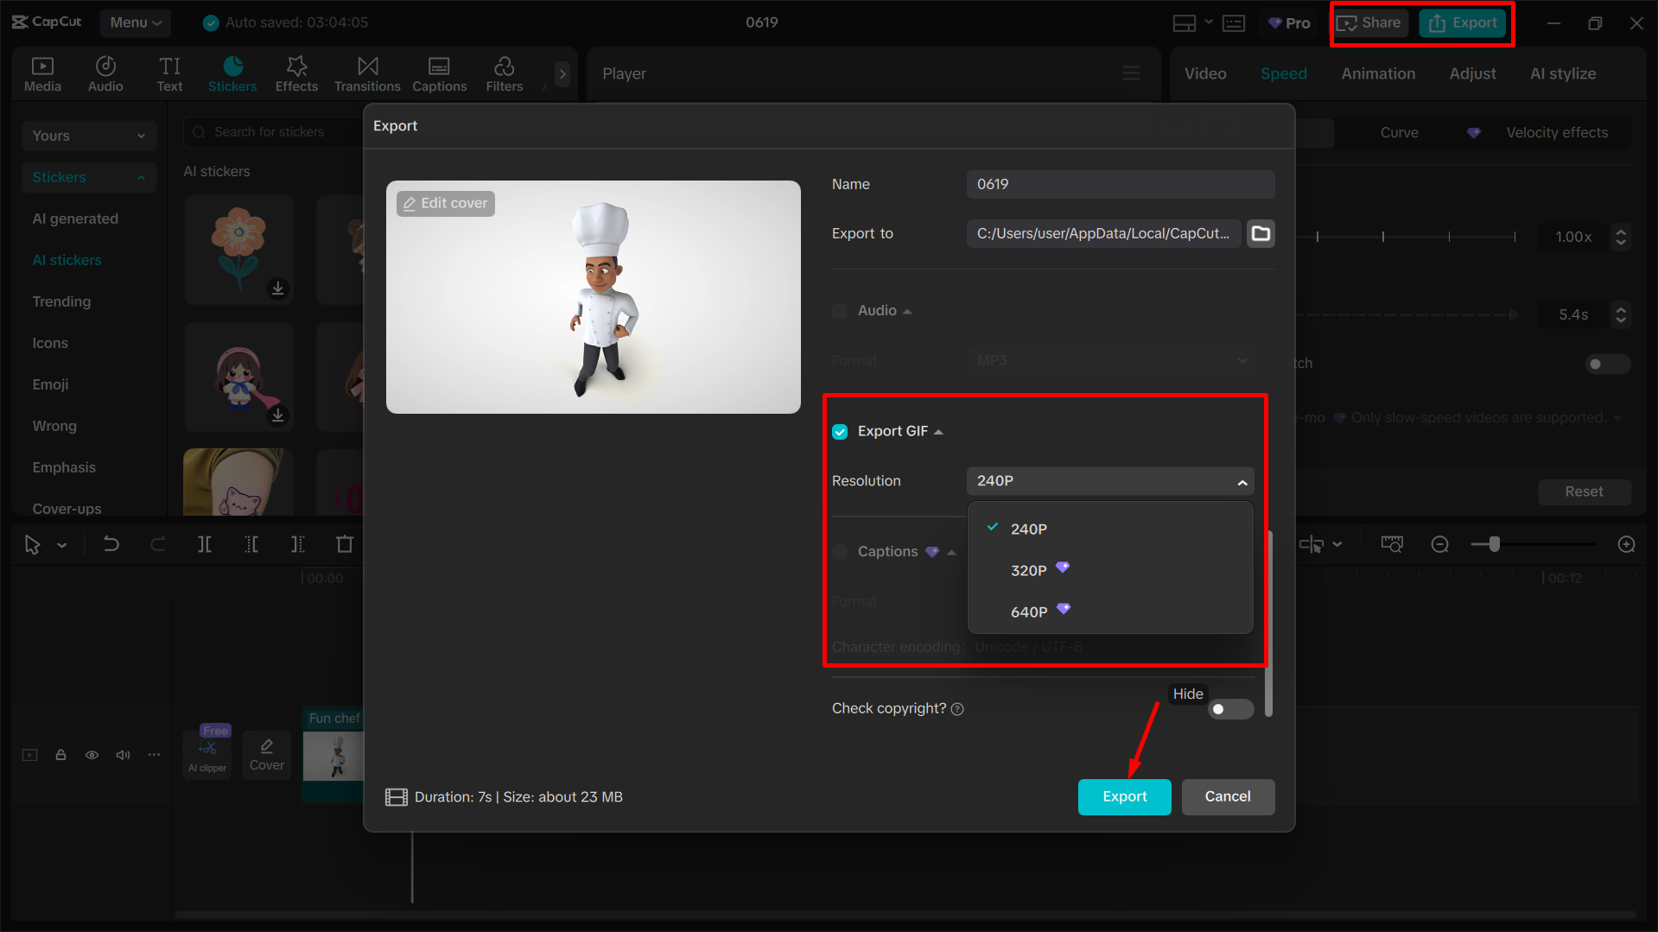
Task: Open the Media panel
Action: (42, 73)
